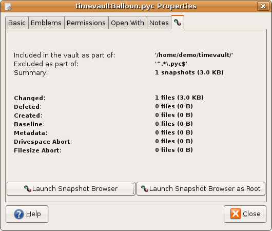Switch to the TimeVault icon tab
This screenshot has width=272, height=231.
coord(178,23)
